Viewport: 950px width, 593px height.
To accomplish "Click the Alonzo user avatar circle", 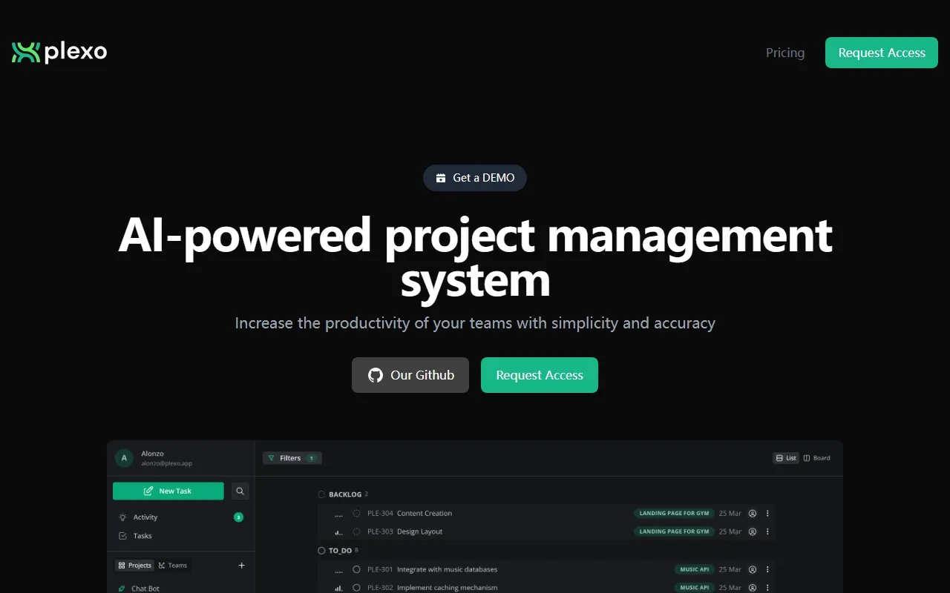I will (x=124, y=458).
